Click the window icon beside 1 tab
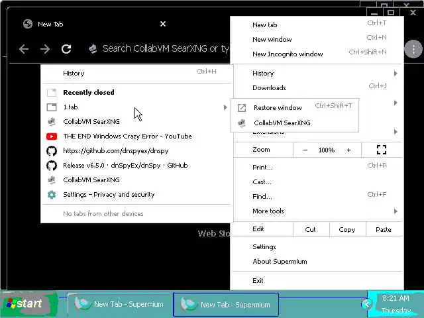424x318 pixels. click(x=52, y=107)
